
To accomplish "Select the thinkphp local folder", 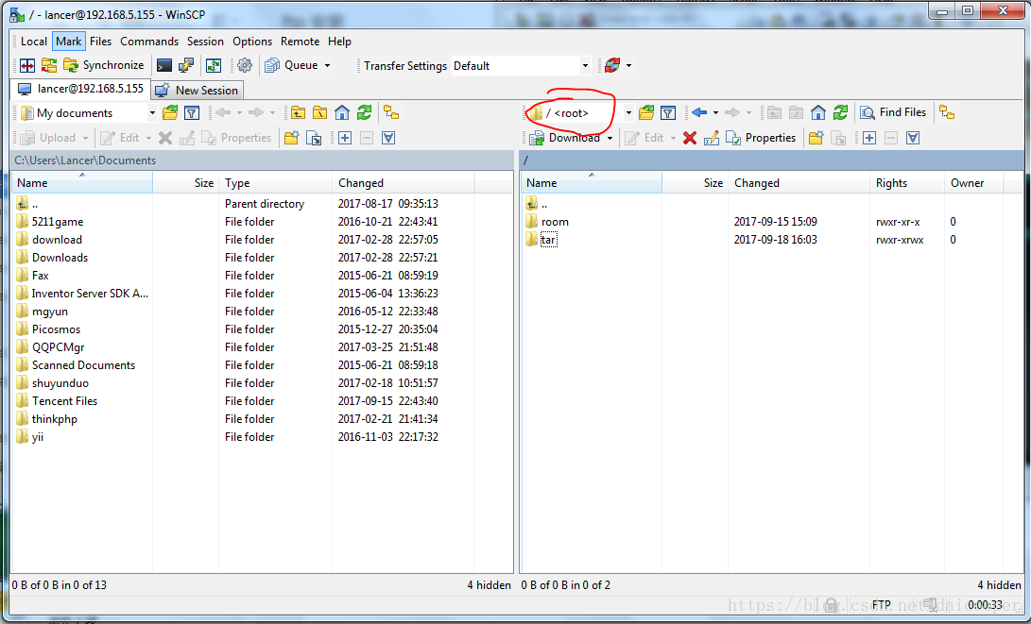I will point(55,419).
